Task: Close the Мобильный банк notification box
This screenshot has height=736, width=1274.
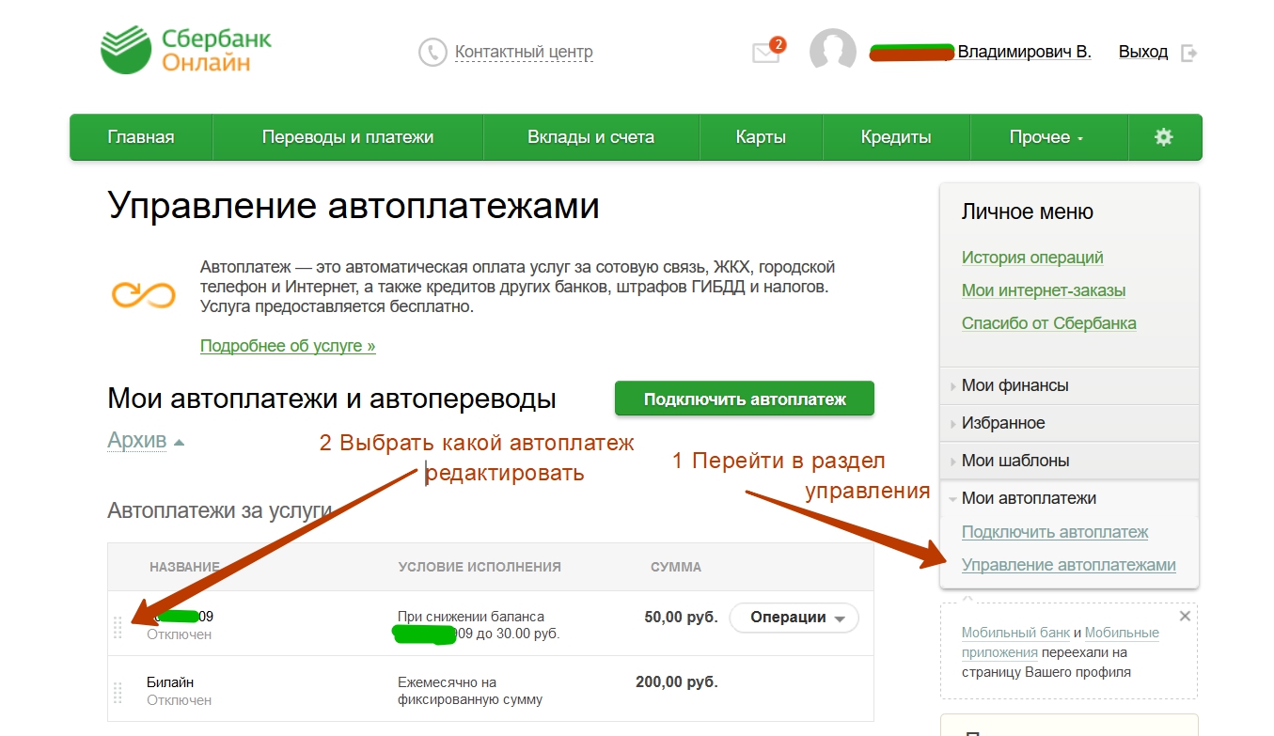Action: tap(1185, 617)
